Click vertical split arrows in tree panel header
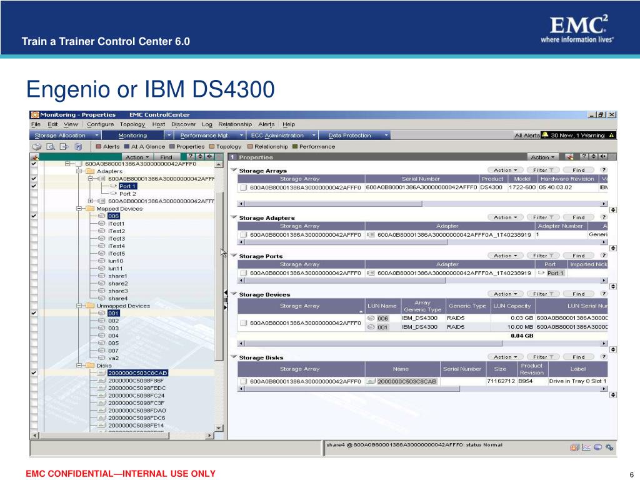The height and width of the screenshot is (480, 640). pyautogui.click(x=200, y=156)
